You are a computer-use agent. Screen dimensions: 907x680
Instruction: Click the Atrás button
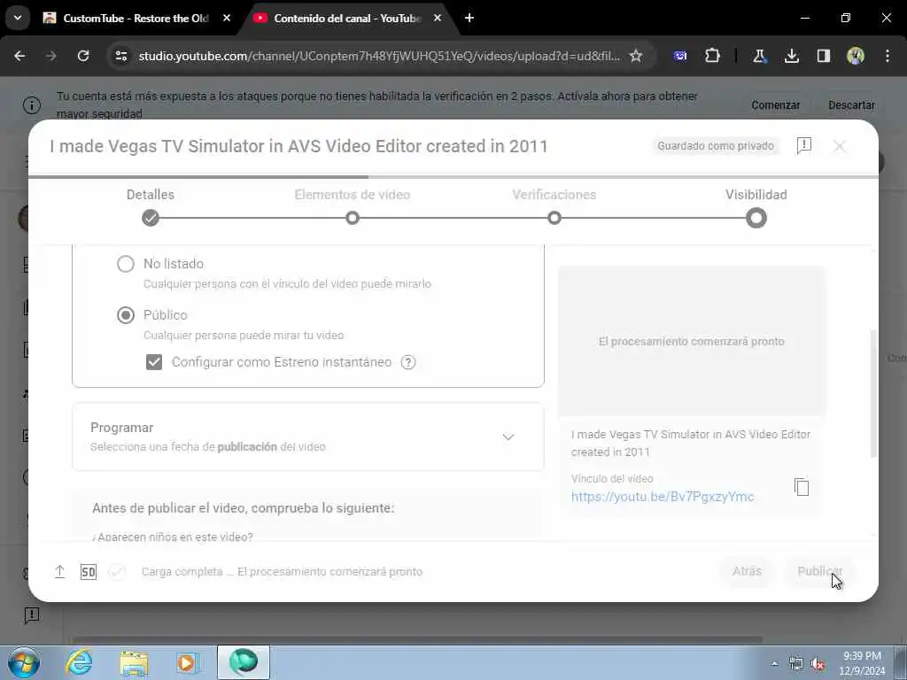747,571
